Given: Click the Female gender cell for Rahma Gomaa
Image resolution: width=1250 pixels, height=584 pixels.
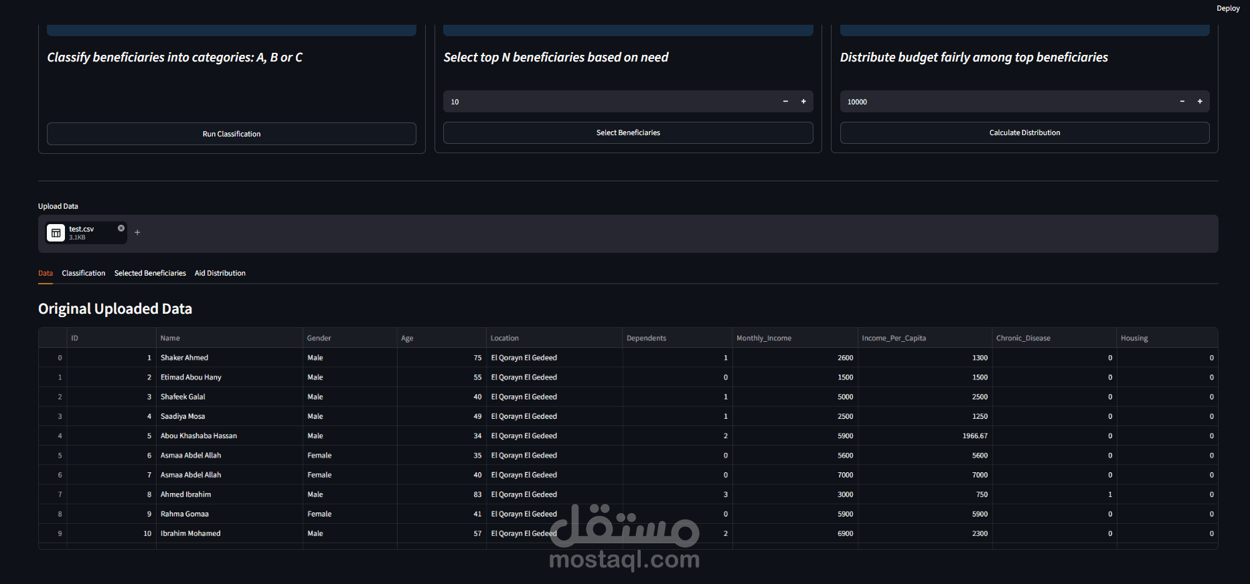Looking at the screenshot, I should 350,514.
